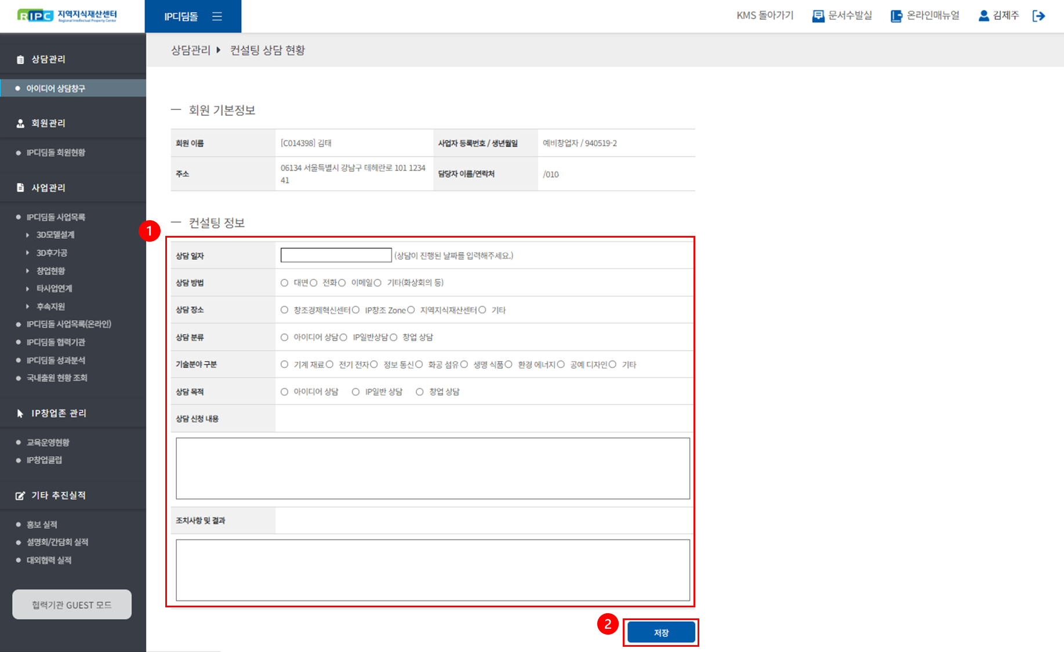Open IPC디딤돌 회원현황 in sidebar
Screen dimensions: 1064x652
(x=56, y=152)
